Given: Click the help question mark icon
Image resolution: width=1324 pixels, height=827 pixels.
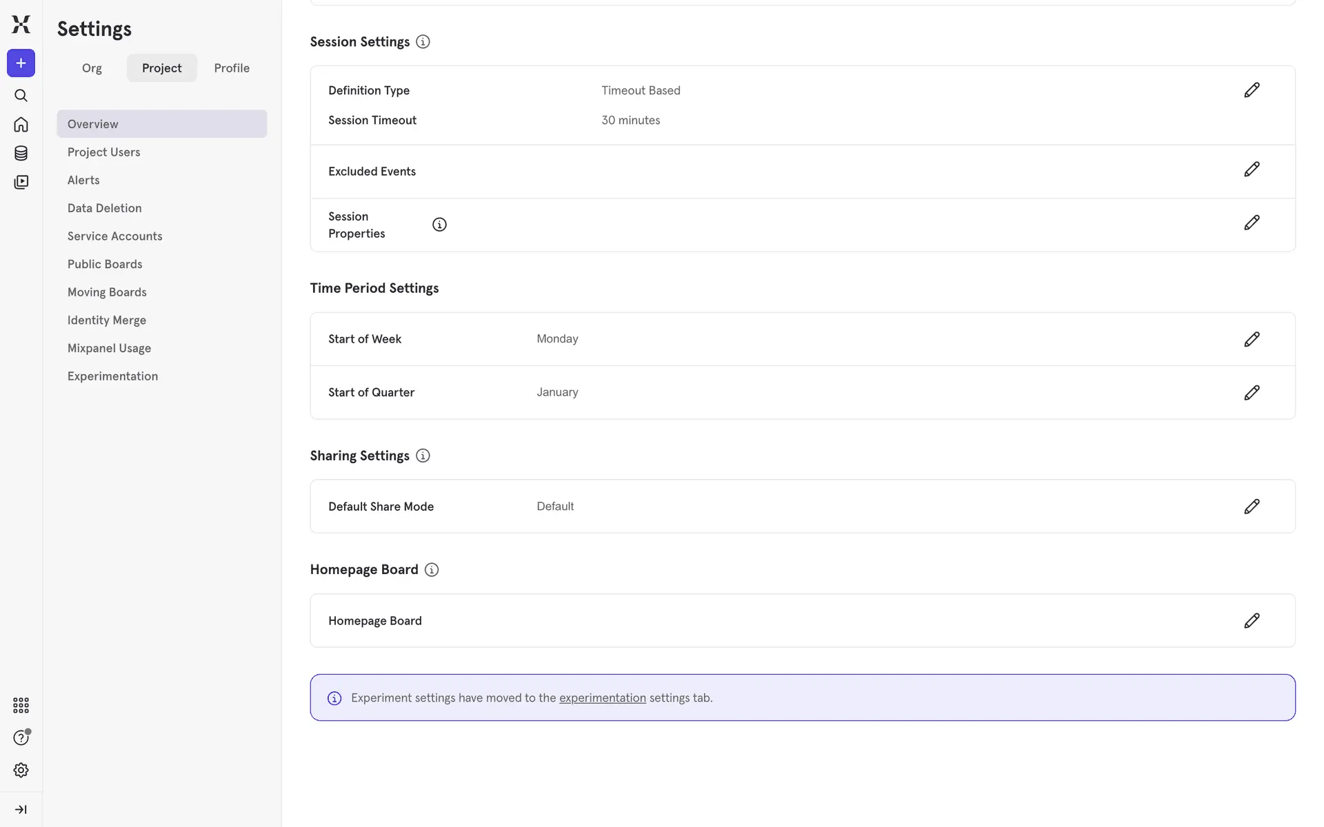Looking at the screenshot, I should (x=21, y=737).
